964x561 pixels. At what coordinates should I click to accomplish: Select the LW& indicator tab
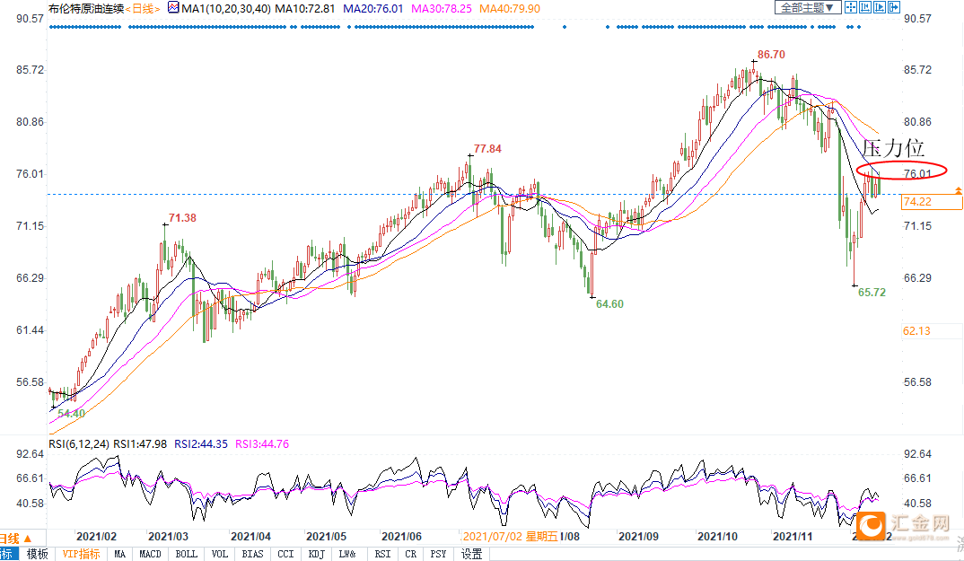pyautogui.click(x=347, y=554)
